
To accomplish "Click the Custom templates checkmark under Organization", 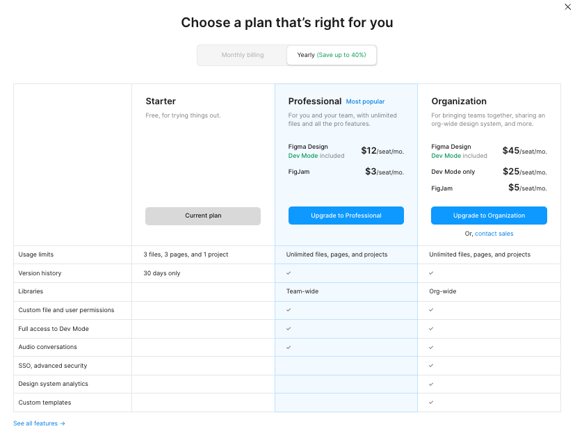I will click(x=432, y=402).
